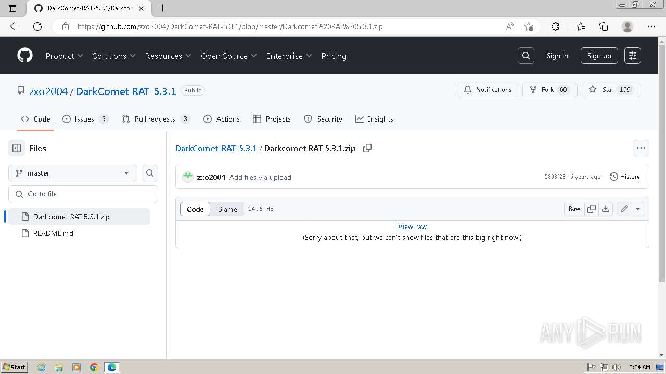Open the Favorites list
Viewport: 666px width, 374px height.
581,26
